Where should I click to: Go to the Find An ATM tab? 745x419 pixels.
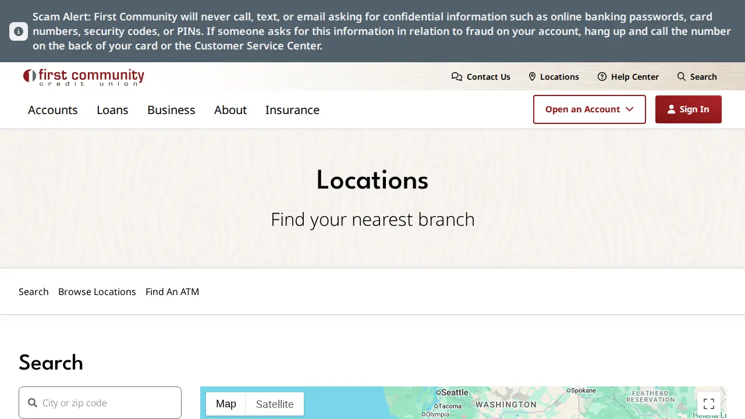click(172, 292)
